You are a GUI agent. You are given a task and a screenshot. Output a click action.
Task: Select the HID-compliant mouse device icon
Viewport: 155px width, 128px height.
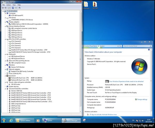(10, 63)
